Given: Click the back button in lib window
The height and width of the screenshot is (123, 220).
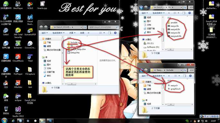Looking at the screenshot, I should tap(141, 7).
